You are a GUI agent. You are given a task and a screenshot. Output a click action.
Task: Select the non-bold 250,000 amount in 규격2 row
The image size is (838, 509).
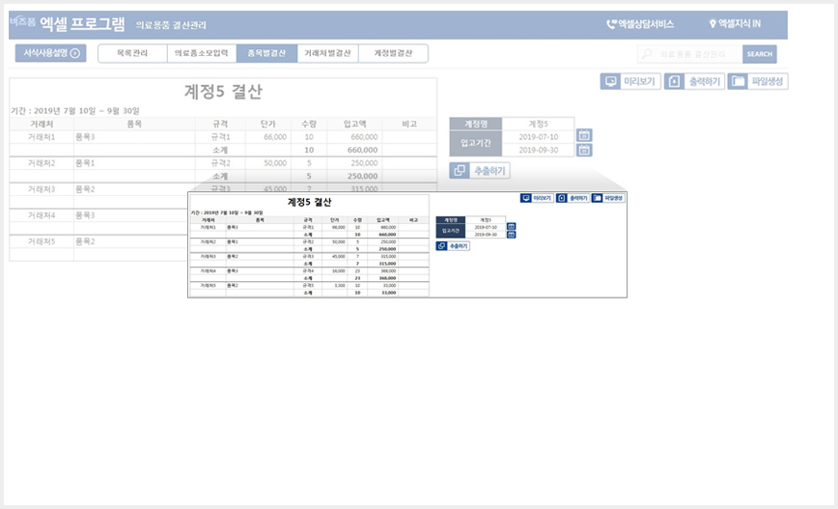pos(355,163)
